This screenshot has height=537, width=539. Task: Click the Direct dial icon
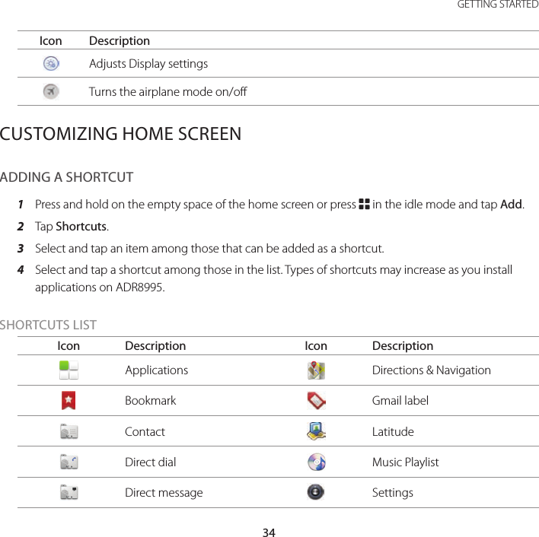click(x=69, y=462)
